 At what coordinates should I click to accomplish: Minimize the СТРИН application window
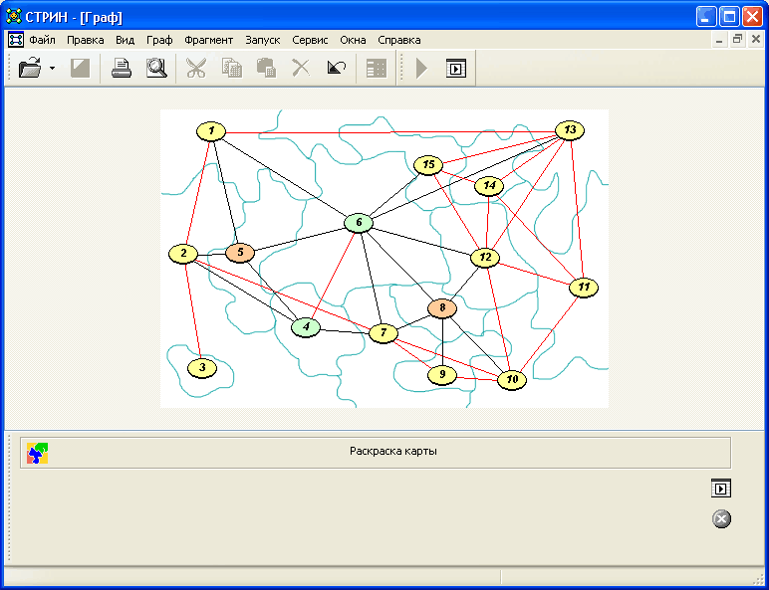[x=706, y=17]
